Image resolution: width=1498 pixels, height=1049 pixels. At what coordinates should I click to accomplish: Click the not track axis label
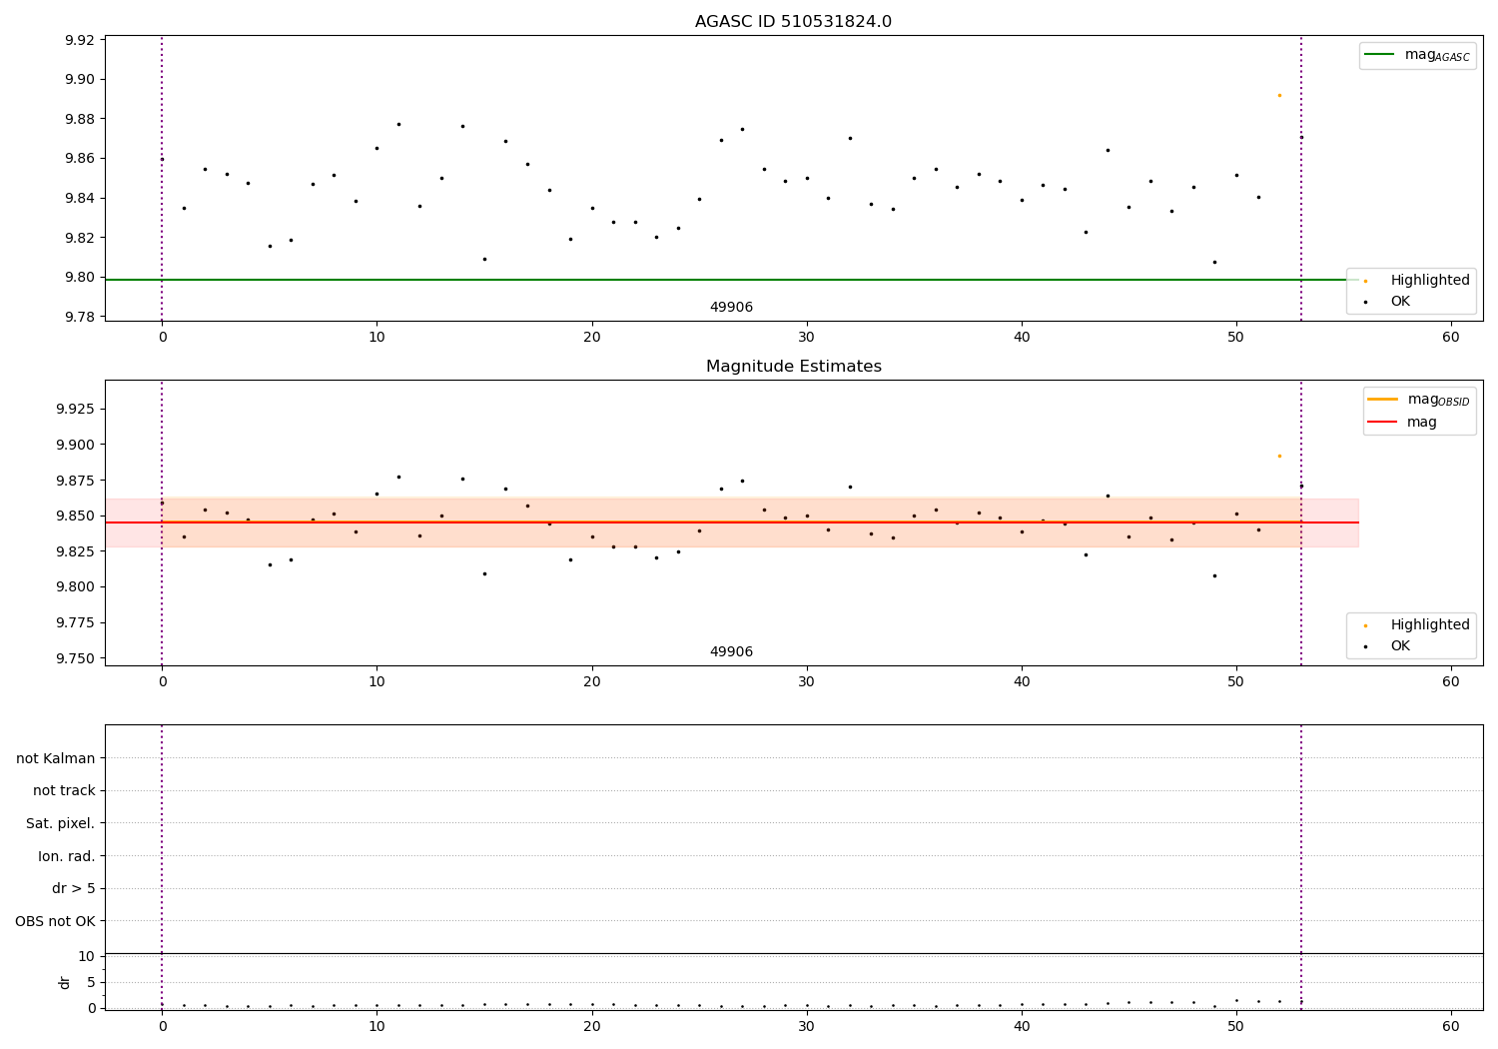click(x=64, y=791)
